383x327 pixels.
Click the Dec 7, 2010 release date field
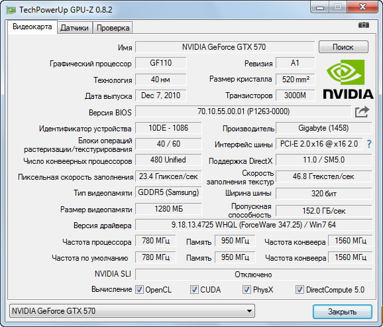161,96
